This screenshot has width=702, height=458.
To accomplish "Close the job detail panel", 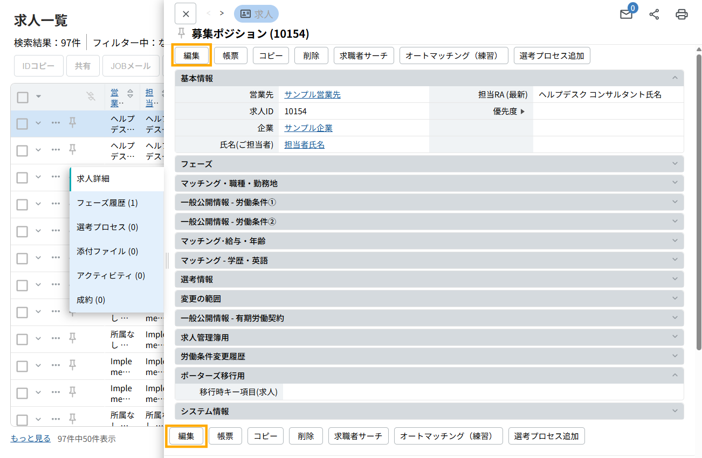I will click(185, 14).
